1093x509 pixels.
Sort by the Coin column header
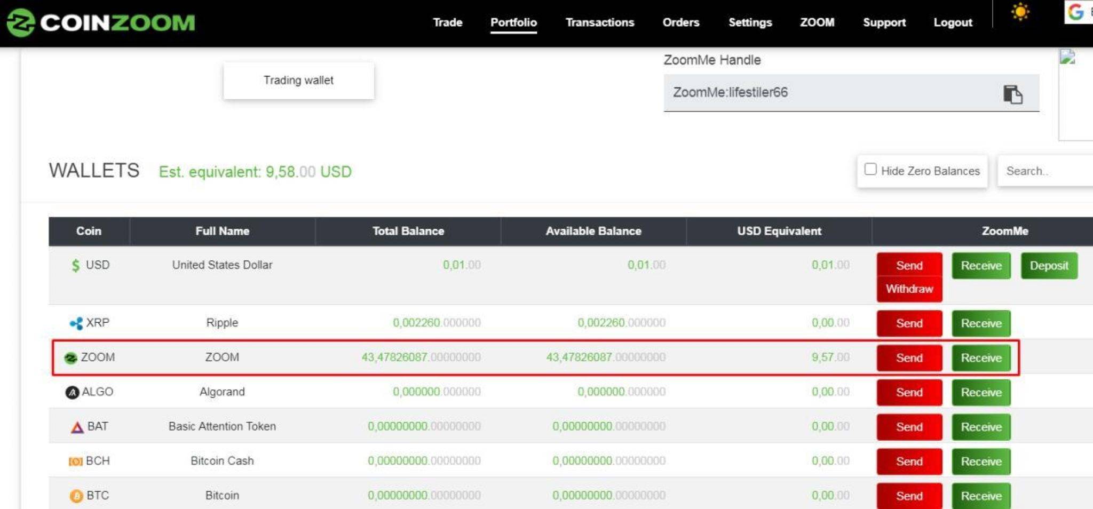point(89,232)
